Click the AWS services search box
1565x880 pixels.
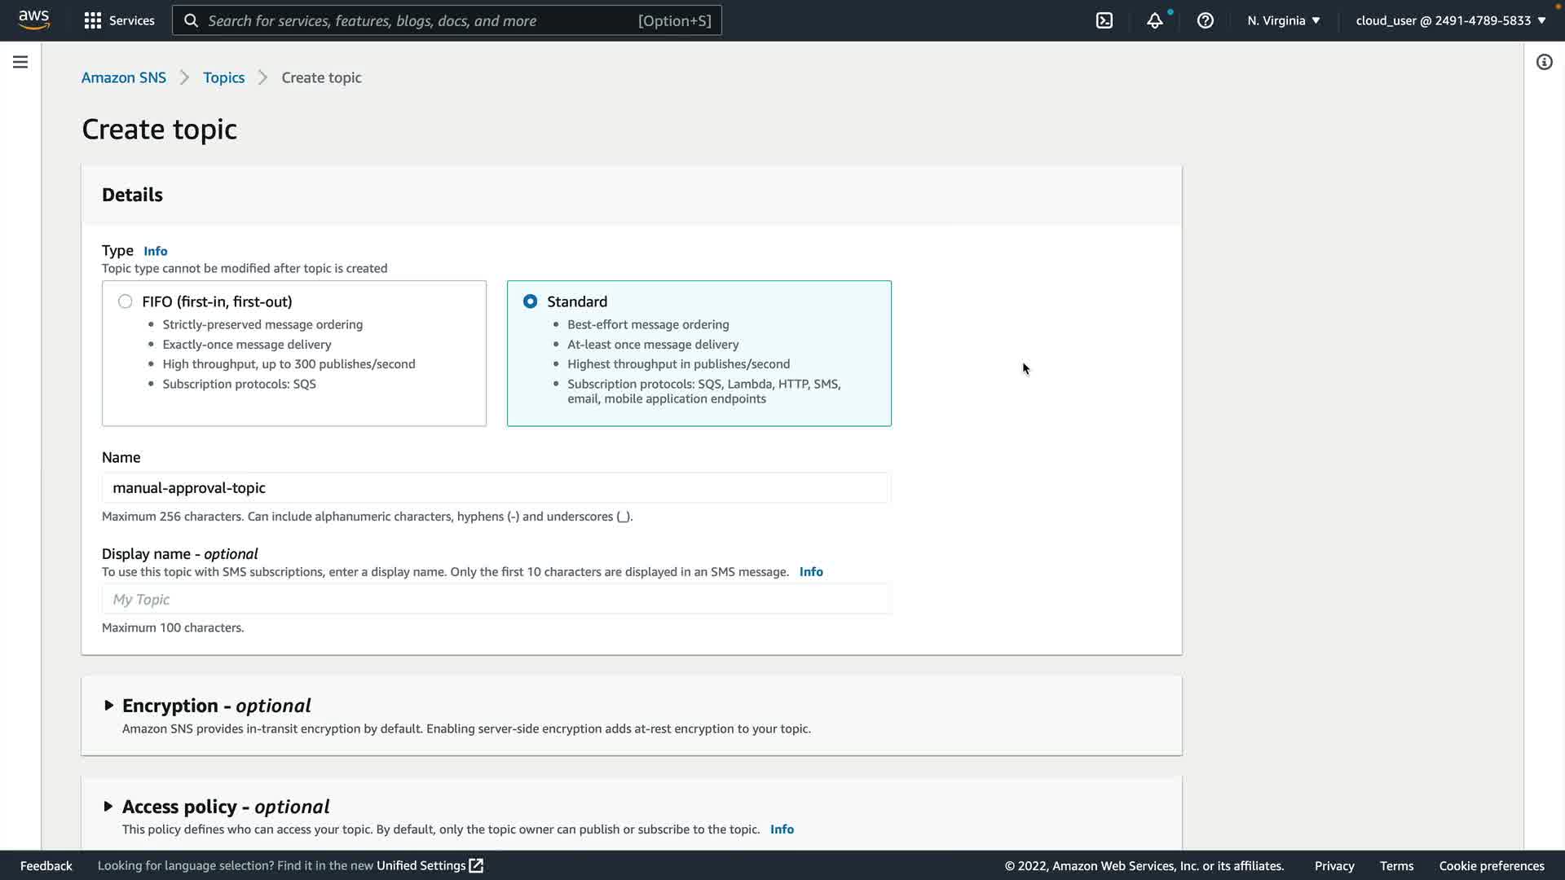447,20
